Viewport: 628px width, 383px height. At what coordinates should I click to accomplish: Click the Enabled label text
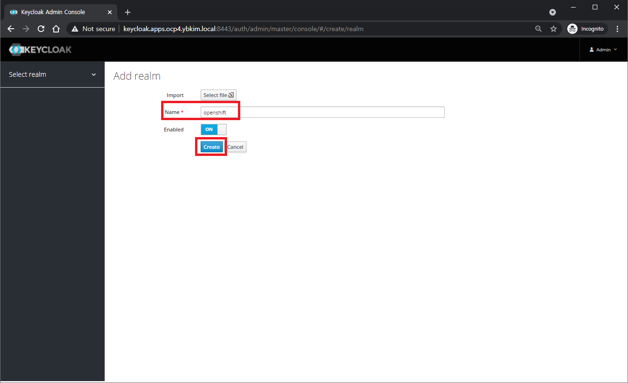(x=174, y=130)
